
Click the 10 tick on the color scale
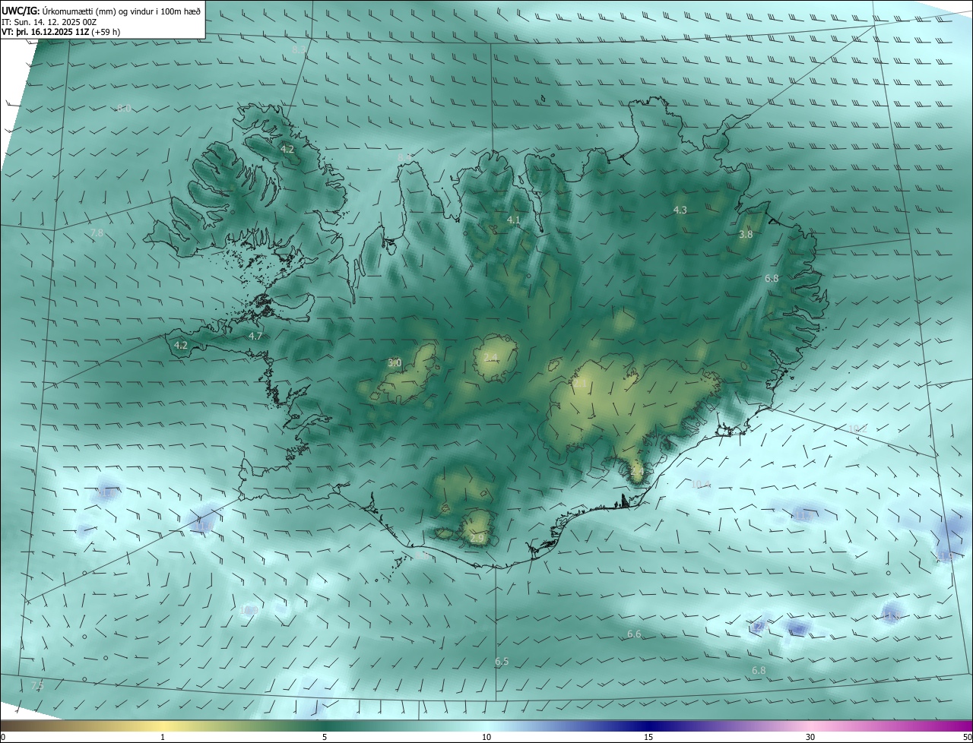(486, 737)
